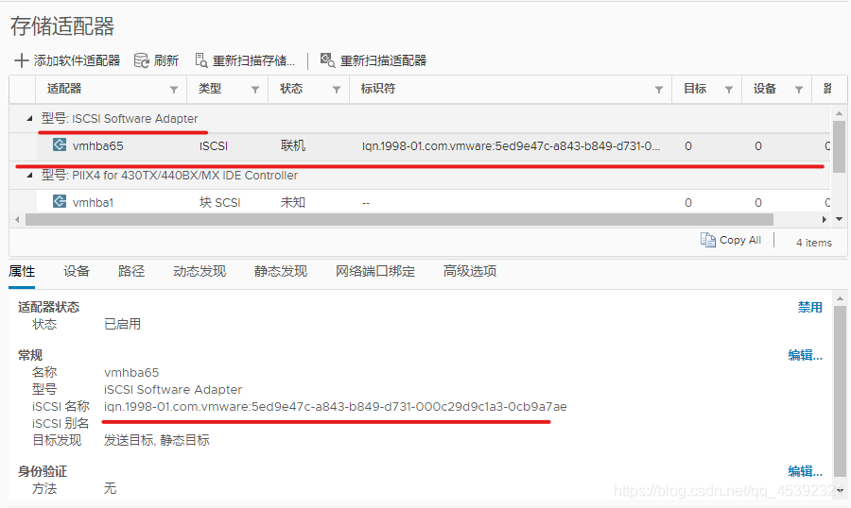Click the full iSCSI 名称 iqn value
The height and width of the screenshot is (508, 851).
coord(336,407)
